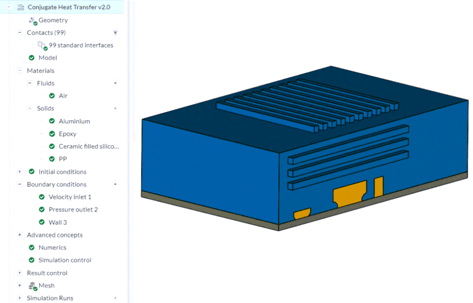
Task: Add a boundary condition with its plus button
Action: pyautogui.click(x=115, y=184)
